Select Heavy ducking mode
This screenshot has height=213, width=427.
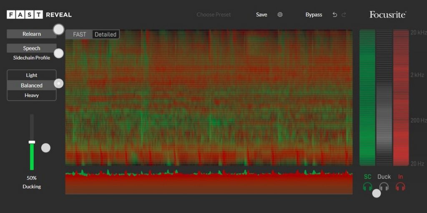coord(32,96)
